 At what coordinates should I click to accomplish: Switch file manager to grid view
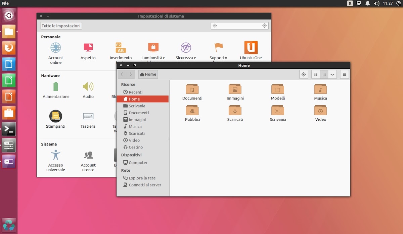[x=324, y=74]
